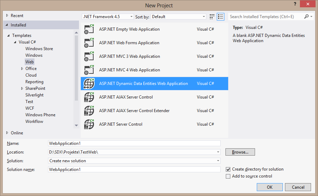Open the Sort by dropdown
The image size is (318, 196).
pos(178,17)
